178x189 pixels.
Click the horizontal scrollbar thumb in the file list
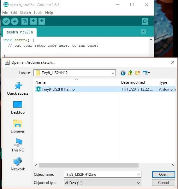(89, 165)
